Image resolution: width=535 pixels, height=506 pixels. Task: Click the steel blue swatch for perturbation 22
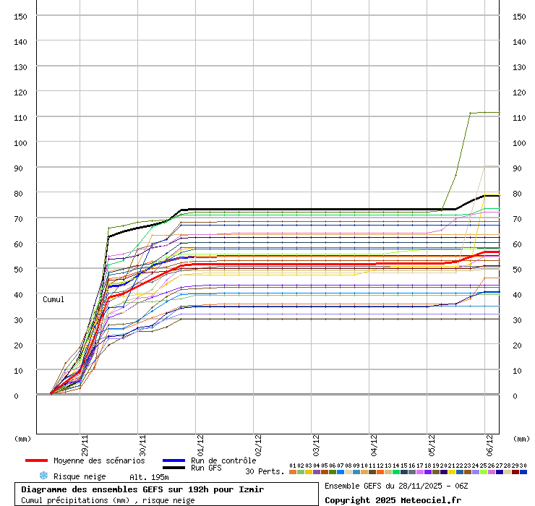tap(460, 472)
